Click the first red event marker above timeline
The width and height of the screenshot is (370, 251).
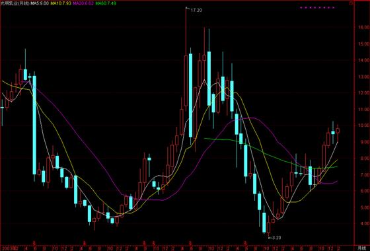[x=34, y=243]
